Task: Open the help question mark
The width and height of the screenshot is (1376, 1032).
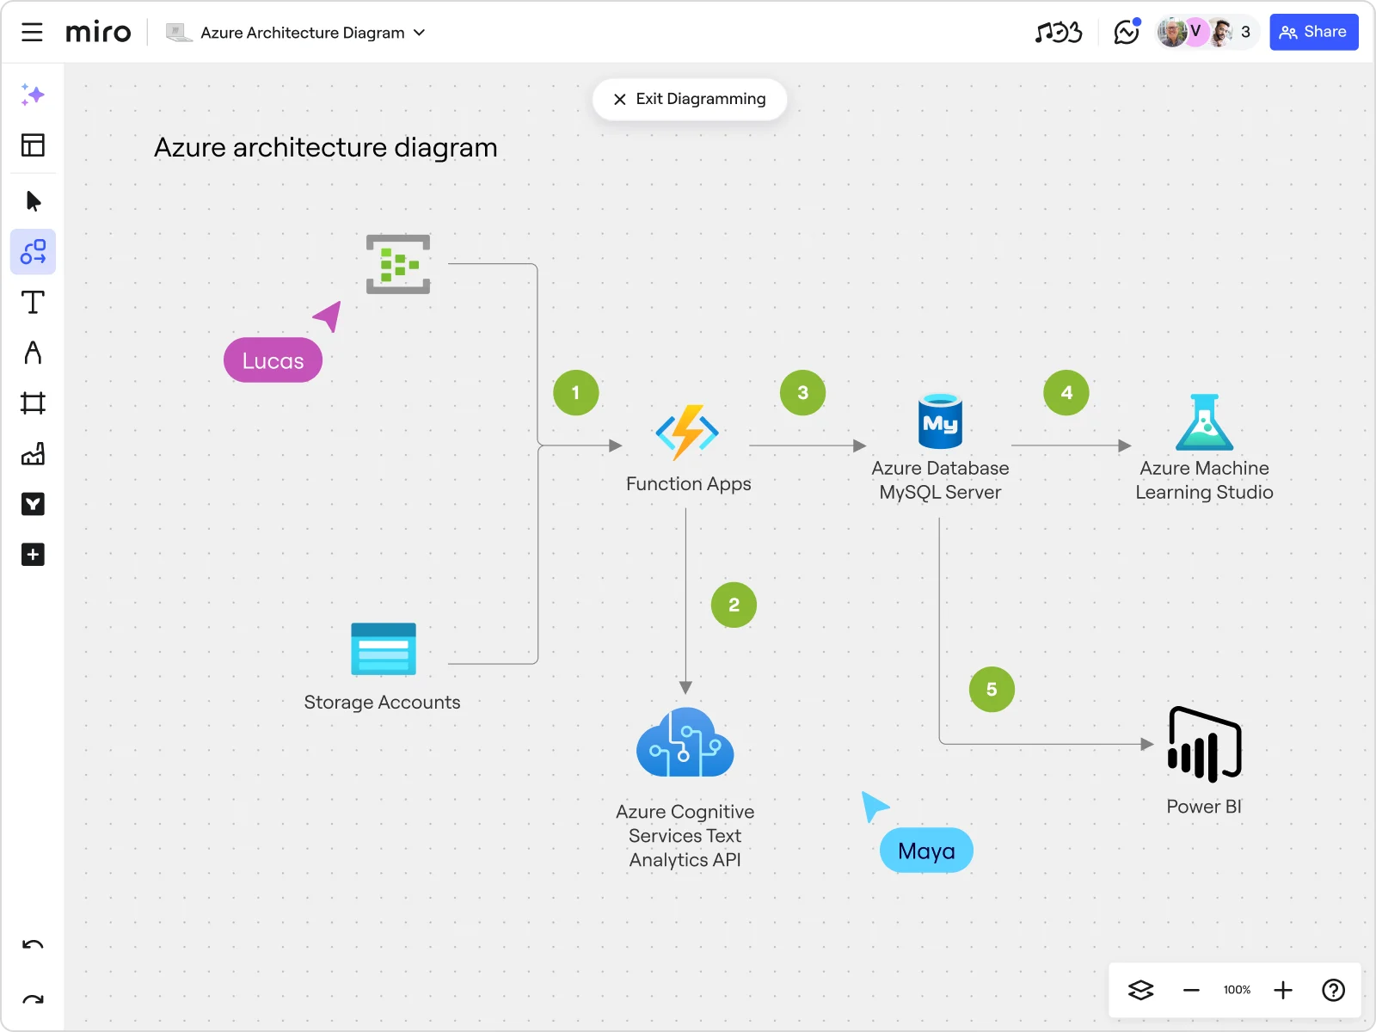Action: click(x=1333, y=991)
